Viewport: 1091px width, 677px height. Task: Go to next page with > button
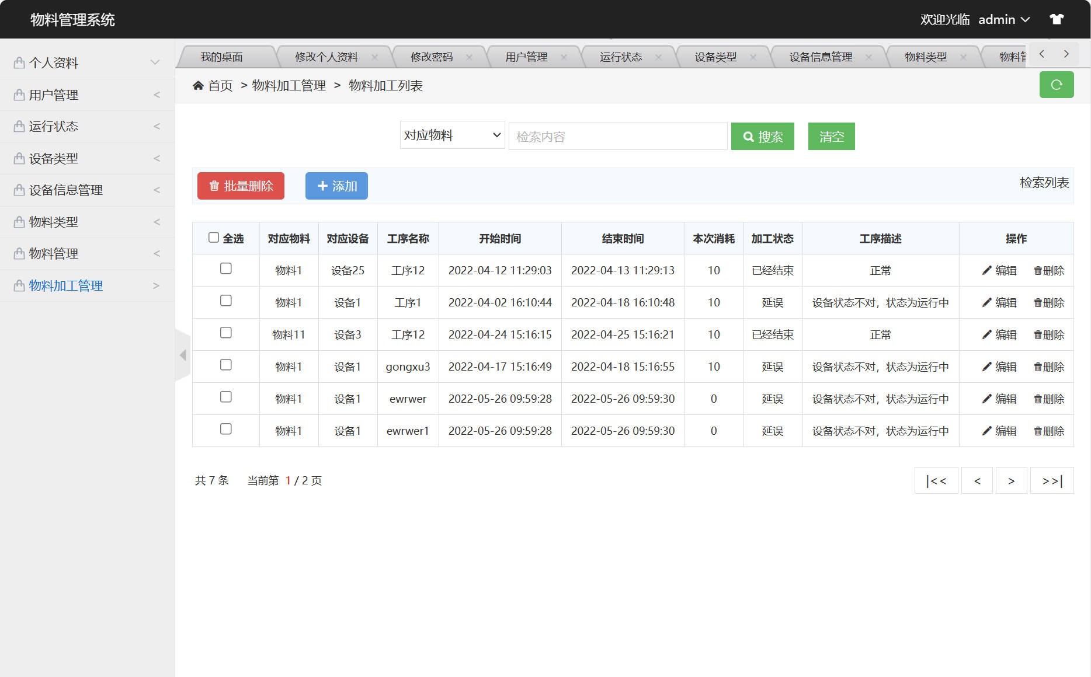pyautogui.click(x=1011, y=480)
